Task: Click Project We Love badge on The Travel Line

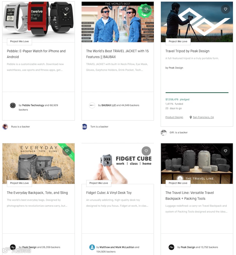Action: [x=178, y=183]
